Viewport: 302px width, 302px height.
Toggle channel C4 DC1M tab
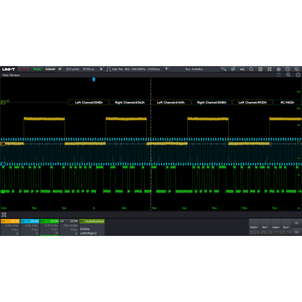tap(69, 221)
